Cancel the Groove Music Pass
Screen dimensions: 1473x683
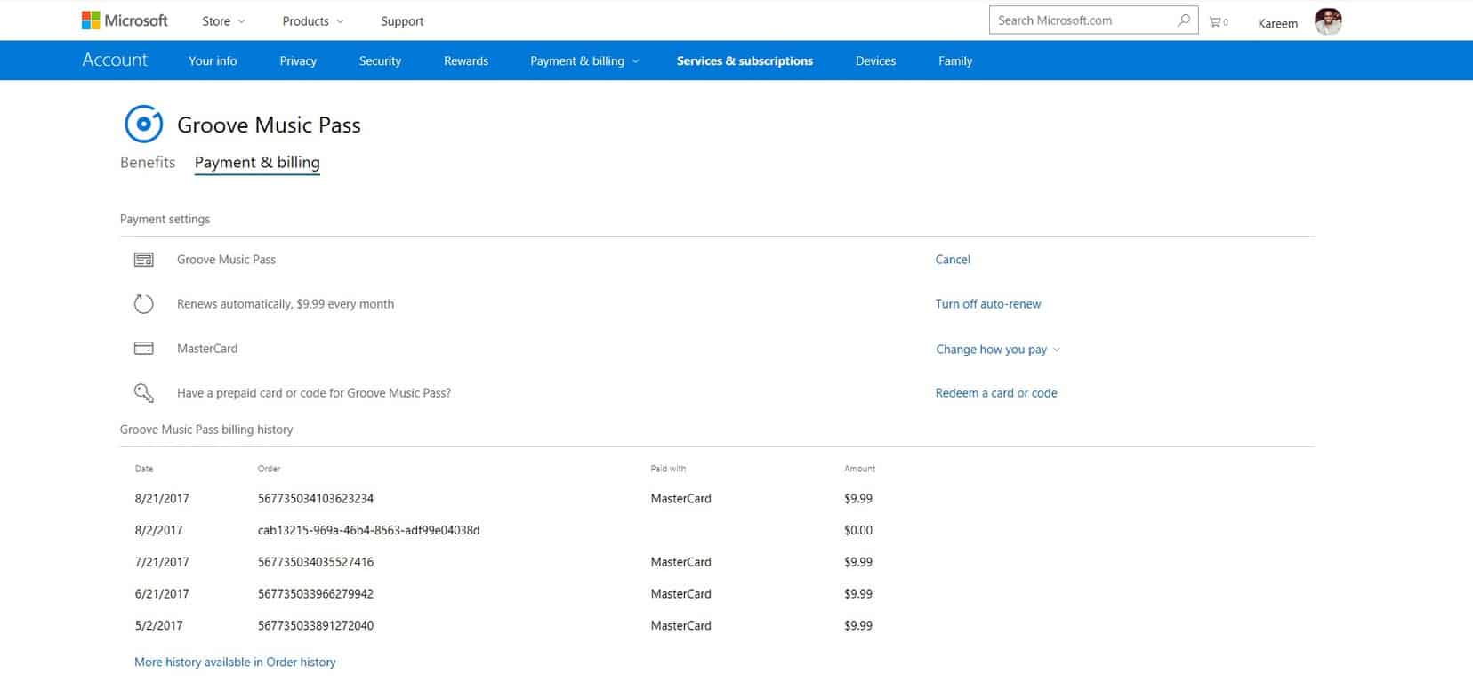(x=953, y=260)
